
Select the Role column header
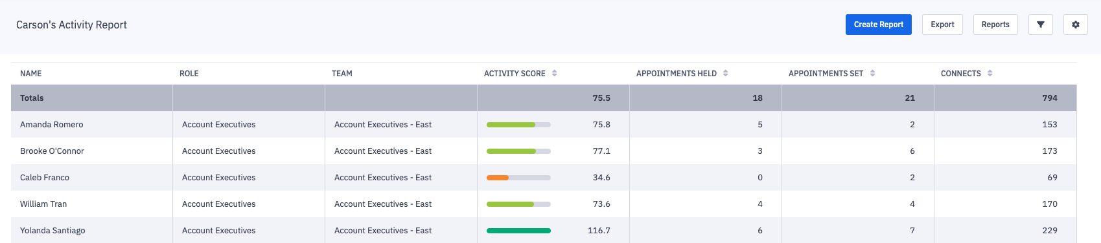click(189, 74)
